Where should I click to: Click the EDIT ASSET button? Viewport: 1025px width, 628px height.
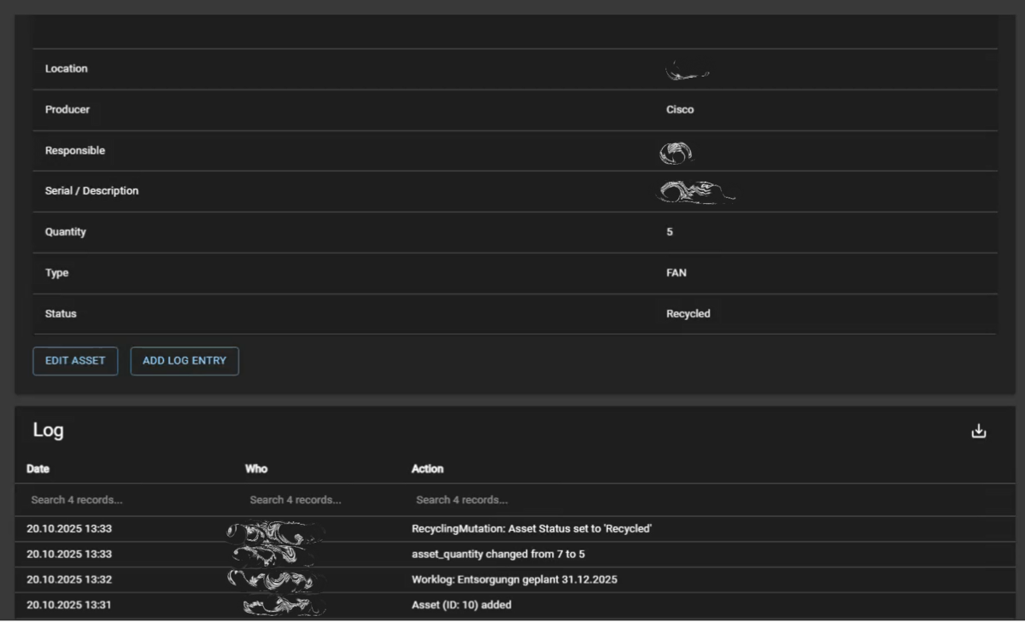(x=75, y=361)
